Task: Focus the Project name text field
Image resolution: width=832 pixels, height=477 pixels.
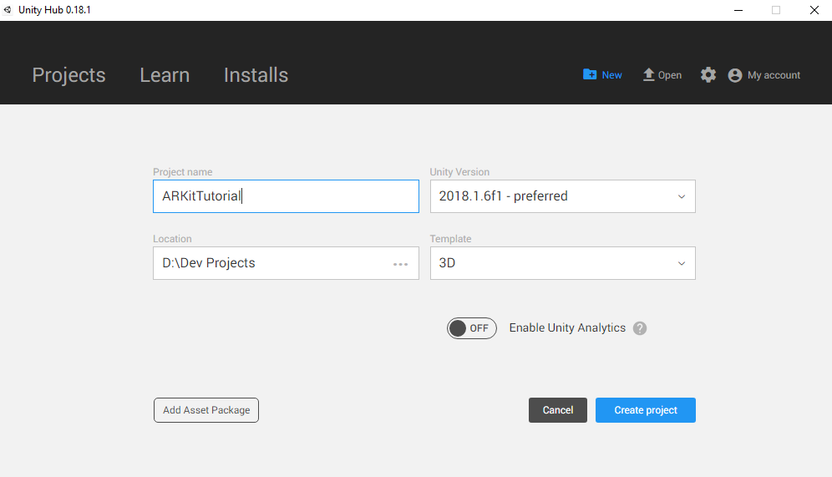Action: pos(286,196)
